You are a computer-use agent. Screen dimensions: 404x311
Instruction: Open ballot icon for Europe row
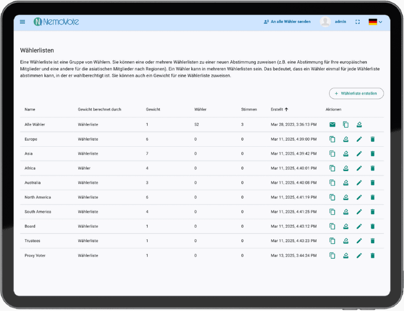[346, 139]
